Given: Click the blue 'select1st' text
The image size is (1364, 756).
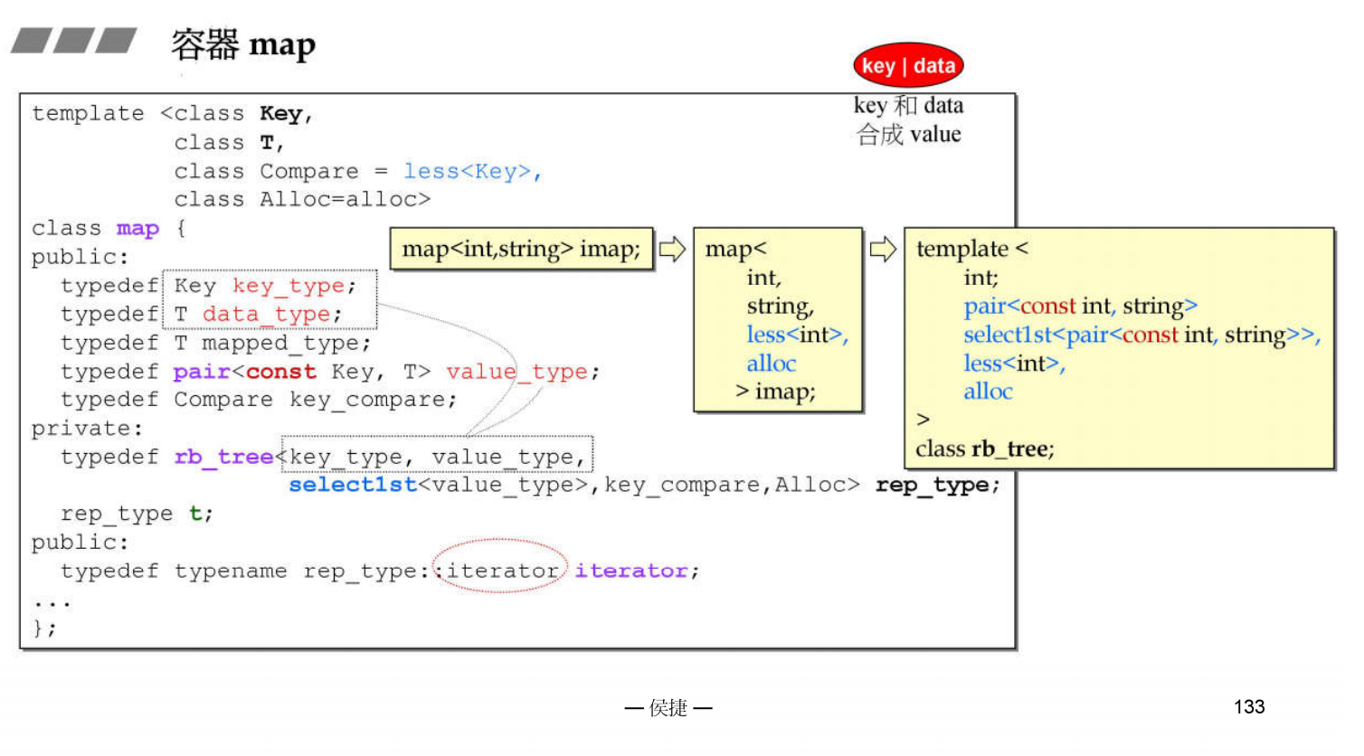Looking at the screenshot, I should coord(353,485).
